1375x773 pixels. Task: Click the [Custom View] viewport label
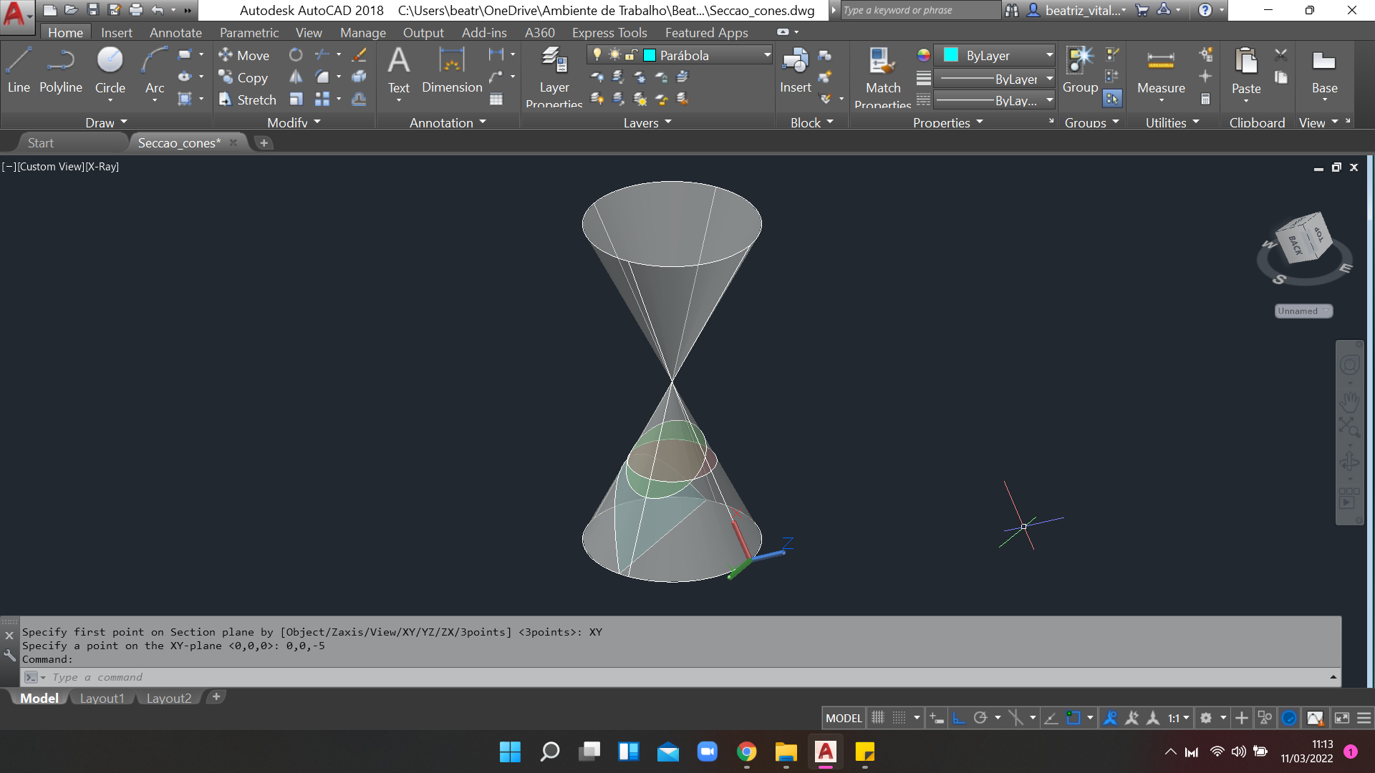tap(51, 166)
